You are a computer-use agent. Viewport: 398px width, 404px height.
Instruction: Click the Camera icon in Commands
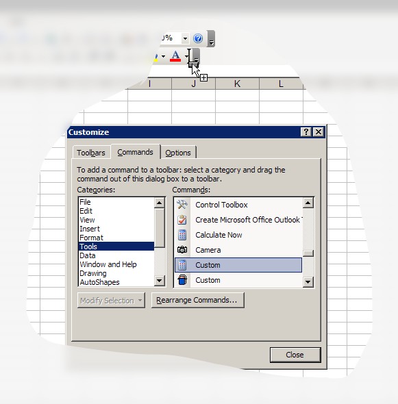[x=182, y=250]
